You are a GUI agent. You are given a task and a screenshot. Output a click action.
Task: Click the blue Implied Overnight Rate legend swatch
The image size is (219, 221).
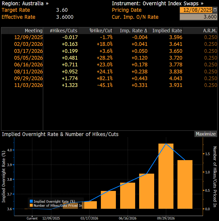[31, 201]
